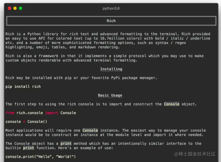
Task: Click the 'Basic Usage' underlined heading
Action: tap(110, 95)
